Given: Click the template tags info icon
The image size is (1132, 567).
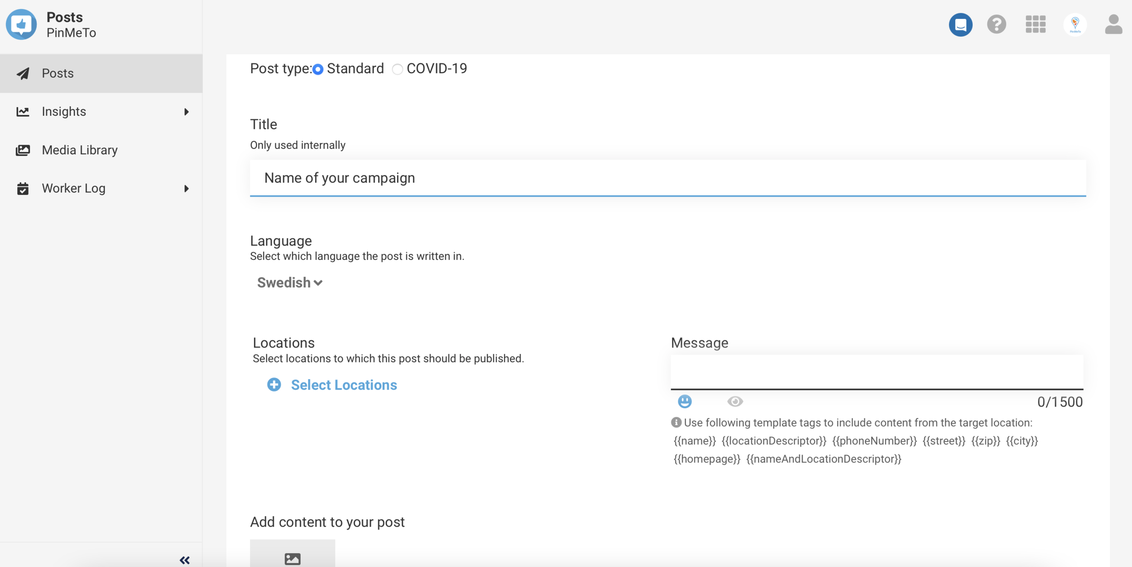Looking at the screenshot, I should pyautogui.click(x=676, y=422).
